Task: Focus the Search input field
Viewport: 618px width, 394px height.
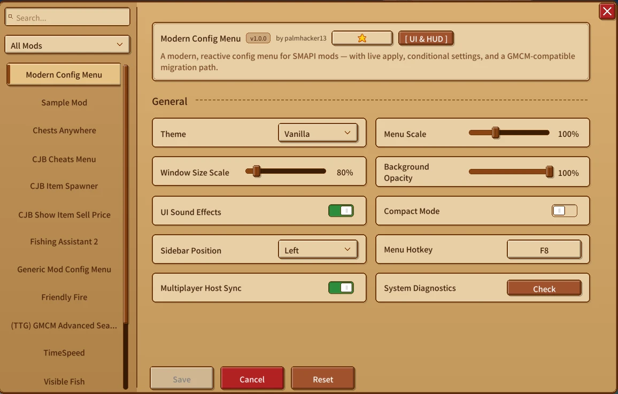Action: (x=67, y=17)
